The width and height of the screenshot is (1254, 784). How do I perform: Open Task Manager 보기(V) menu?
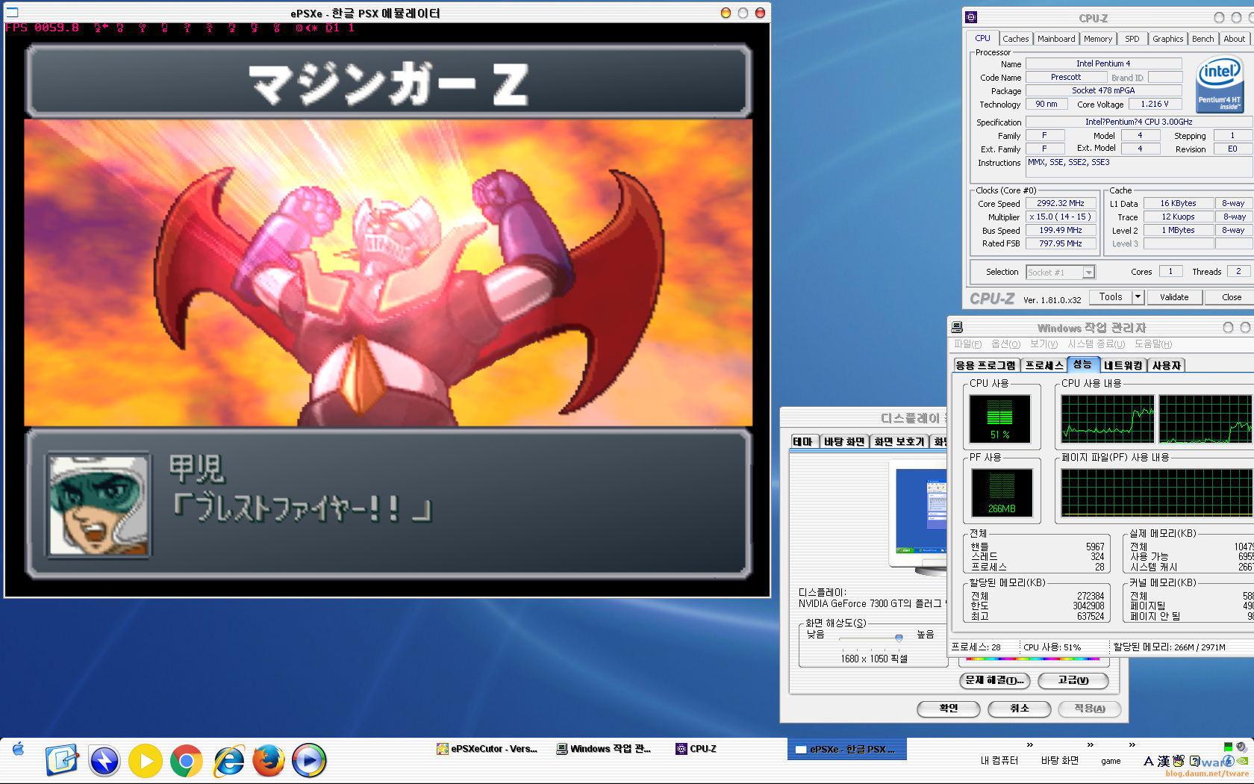coord(1044,344)
